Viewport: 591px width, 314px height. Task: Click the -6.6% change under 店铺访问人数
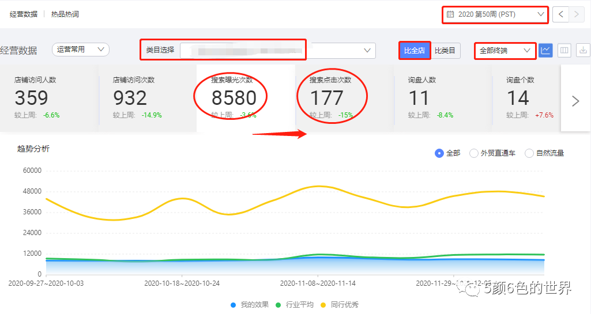[51, 115]
